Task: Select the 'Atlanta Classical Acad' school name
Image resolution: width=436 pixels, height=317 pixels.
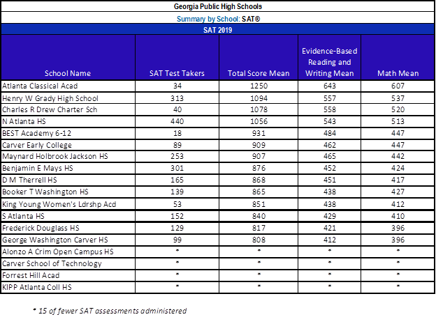Action: coord(40,86)
